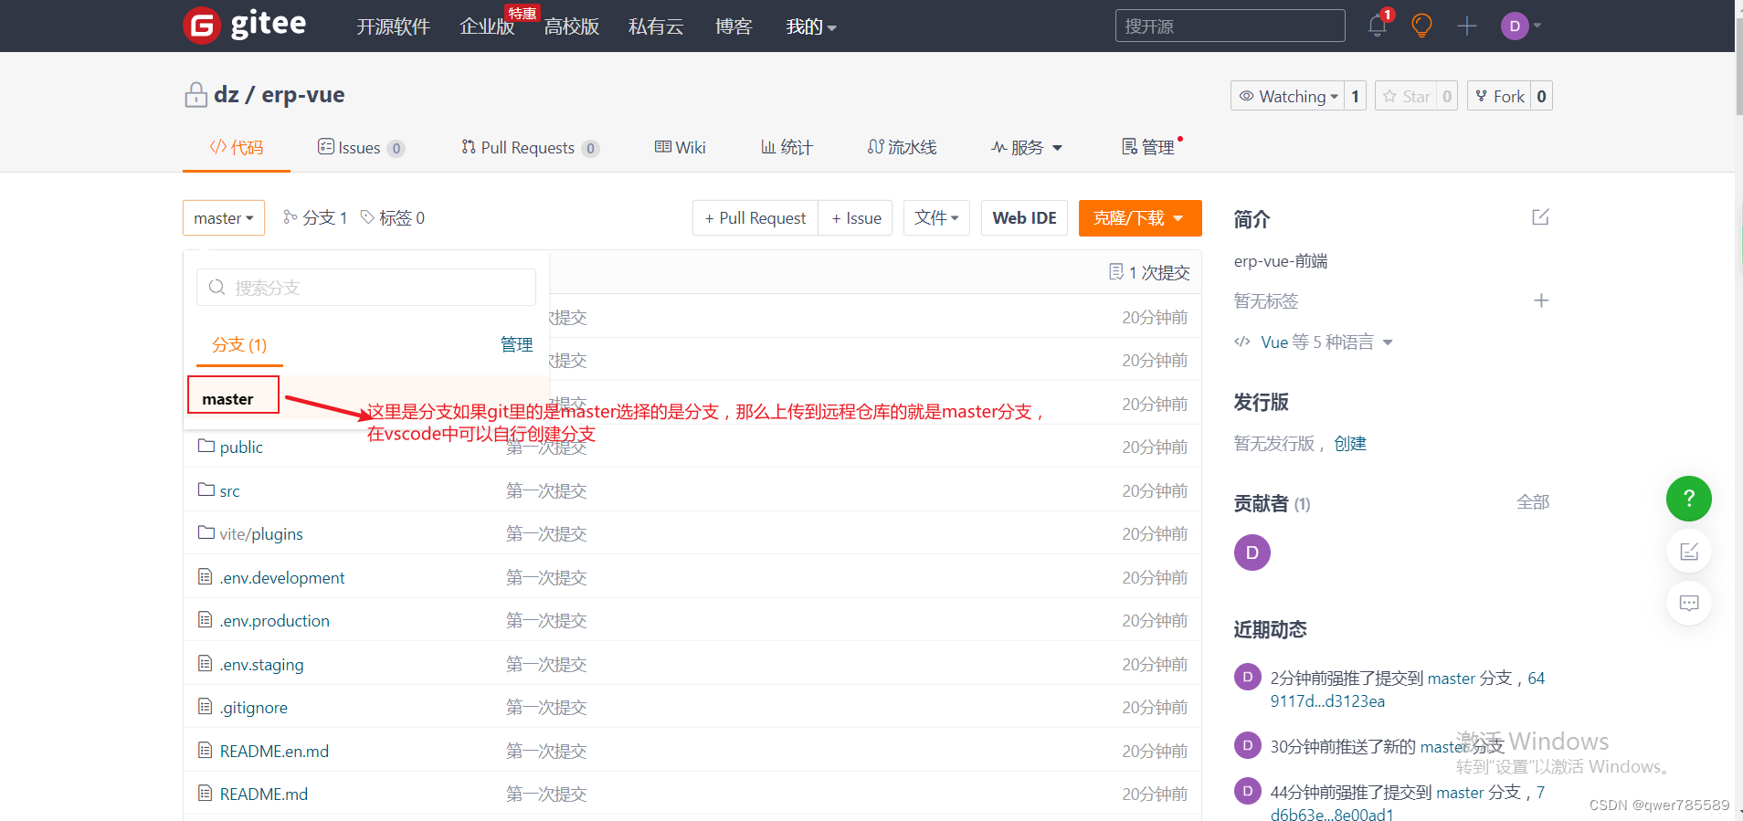Expand the 服务 tab dropdown
This screenshot has height=821, width=1743.
(1027, 147)
